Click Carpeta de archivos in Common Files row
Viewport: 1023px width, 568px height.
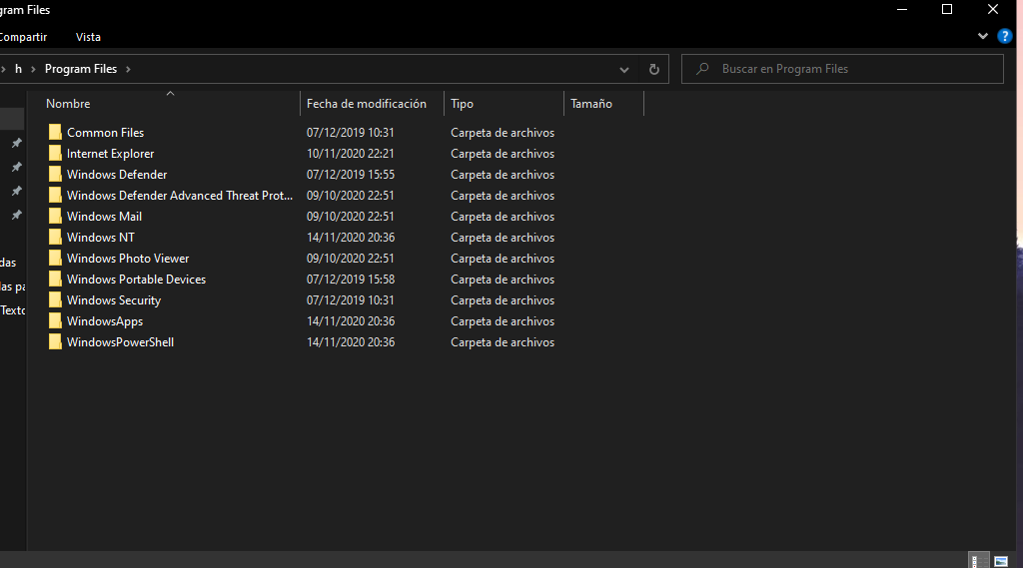pos(503,133)
